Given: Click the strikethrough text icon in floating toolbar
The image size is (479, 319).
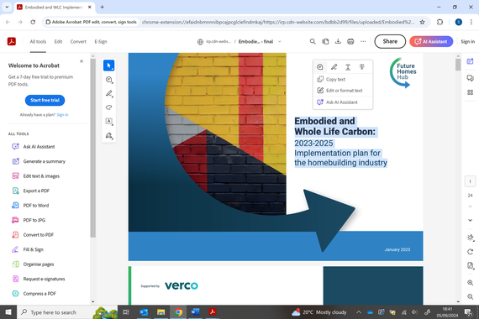Looking at the screenshot, I should (361, 67).
